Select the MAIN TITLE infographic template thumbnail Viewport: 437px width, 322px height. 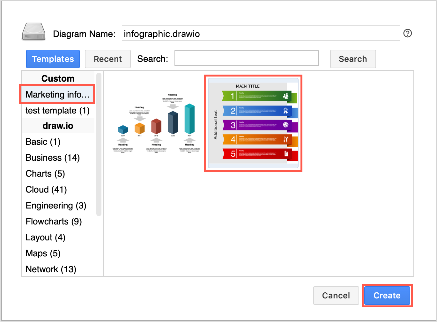(x=253, y=123)
